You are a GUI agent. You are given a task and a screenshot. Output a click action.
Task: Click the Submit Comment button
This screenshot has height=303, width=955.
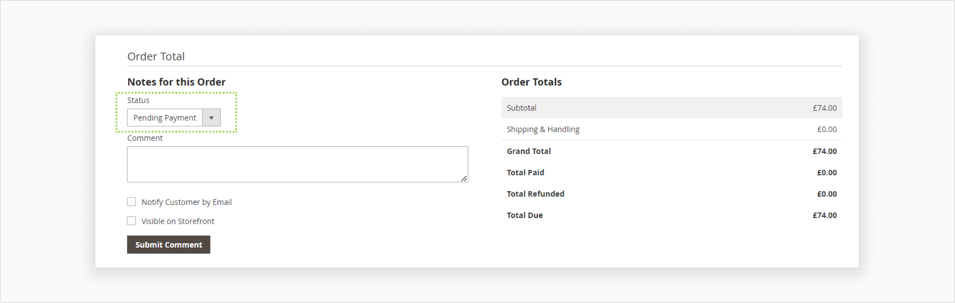click(x=169, y=245)
